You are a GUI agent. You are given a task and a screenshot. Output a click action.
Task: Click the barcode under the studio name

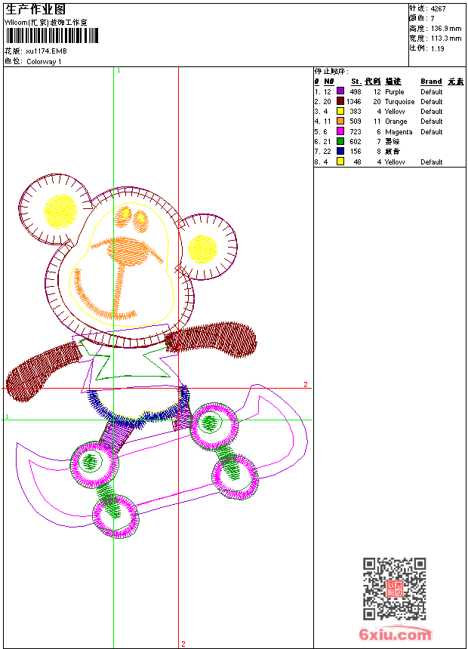(x=52, y=35)
